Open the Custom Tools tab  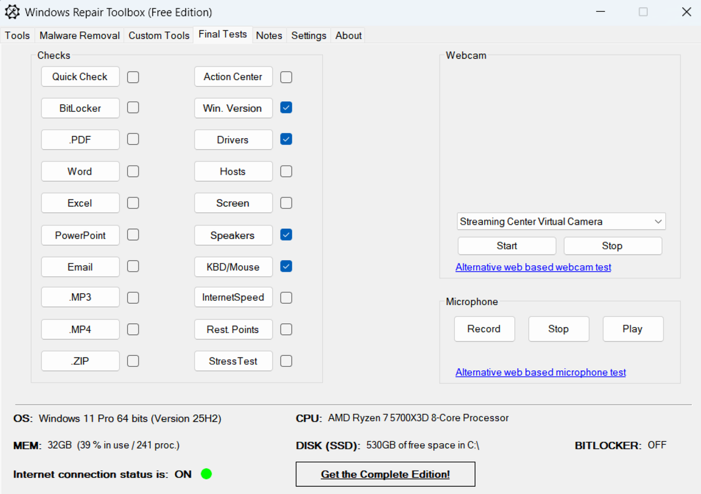[x=159, y=35]
